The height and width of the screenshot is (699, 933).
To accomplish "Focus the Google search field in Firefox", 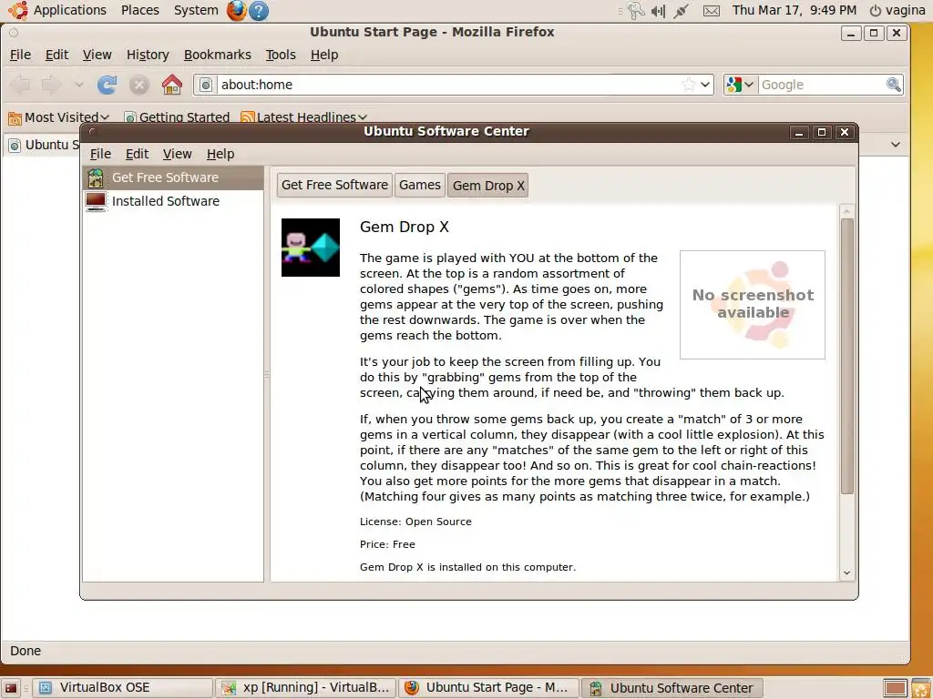I will coord(821,85).
